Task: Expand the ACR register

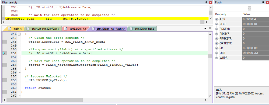Action: tap(217, 19)
